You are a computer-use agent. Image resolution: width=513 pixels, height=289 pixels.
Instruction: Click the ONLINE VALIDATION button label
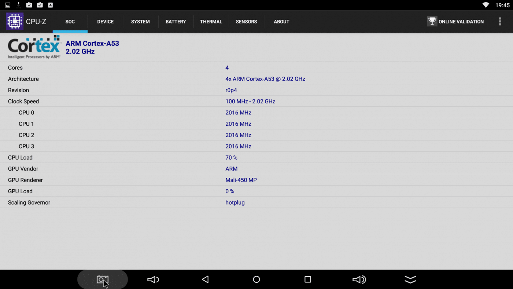click(461, 22)
